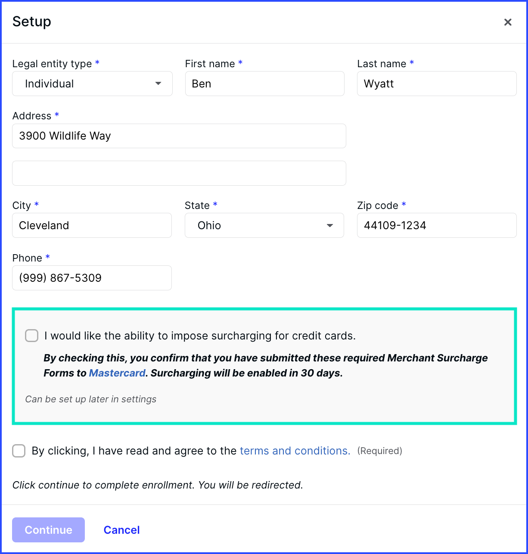528x554 pixels.
Task: Click the empty second address line field
Action: tap(179, 173)
